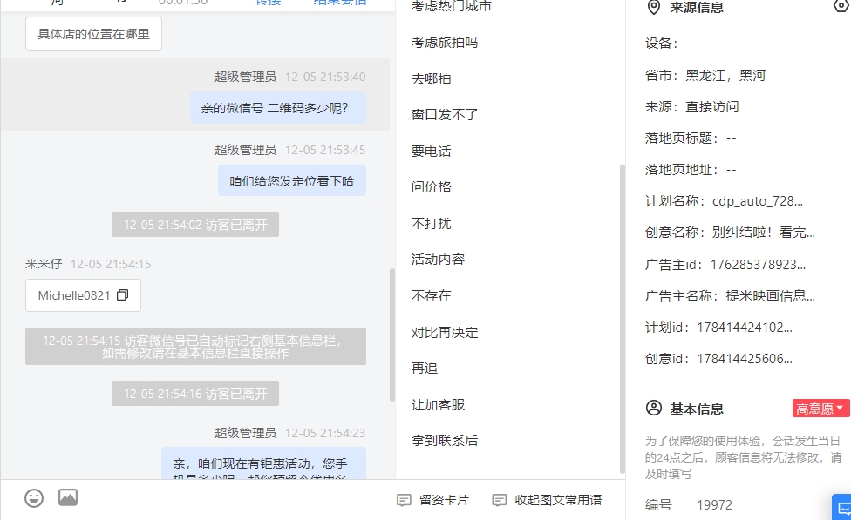The width and height of the screenshot is (851, 520).
Task: Click the 来源信息 section heading
Action: [x=697, y=8]
